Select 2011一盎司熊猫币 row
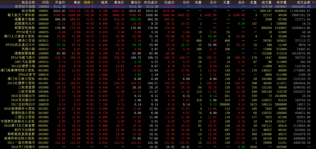This screenshot has width=316, height=149. click(158, 143)
